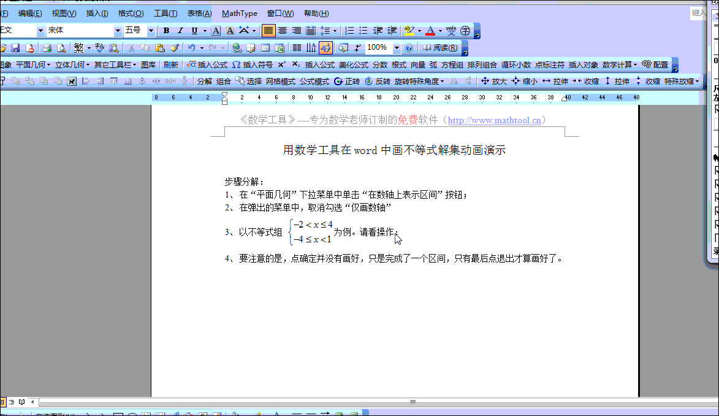
Task: Toggle italic formatting
Action: point(180,31)
